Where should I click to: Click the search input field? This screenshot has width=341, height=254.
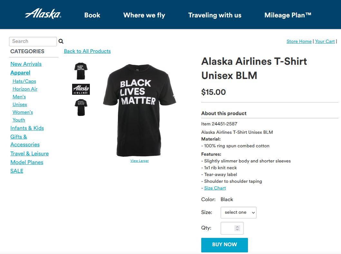[33, 41]
